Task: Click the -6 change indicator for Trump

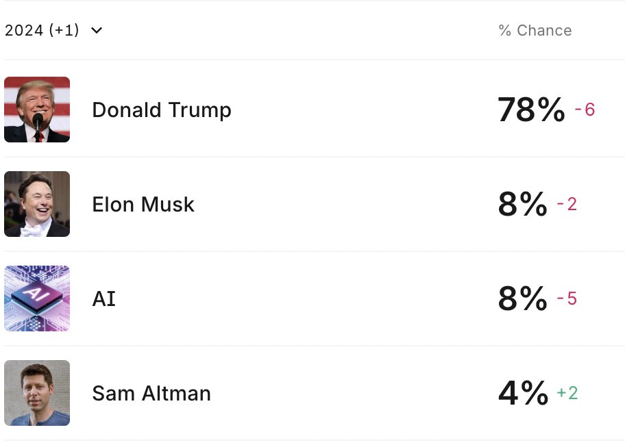Action: [585, 110]
